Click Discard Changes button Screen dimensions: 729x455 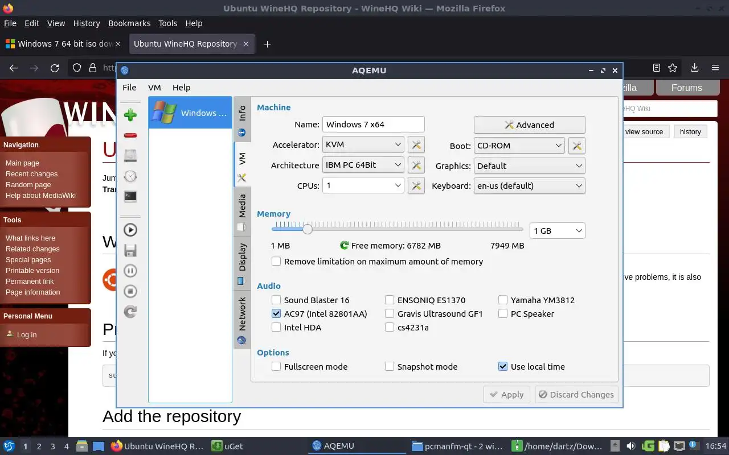[576, 395]
